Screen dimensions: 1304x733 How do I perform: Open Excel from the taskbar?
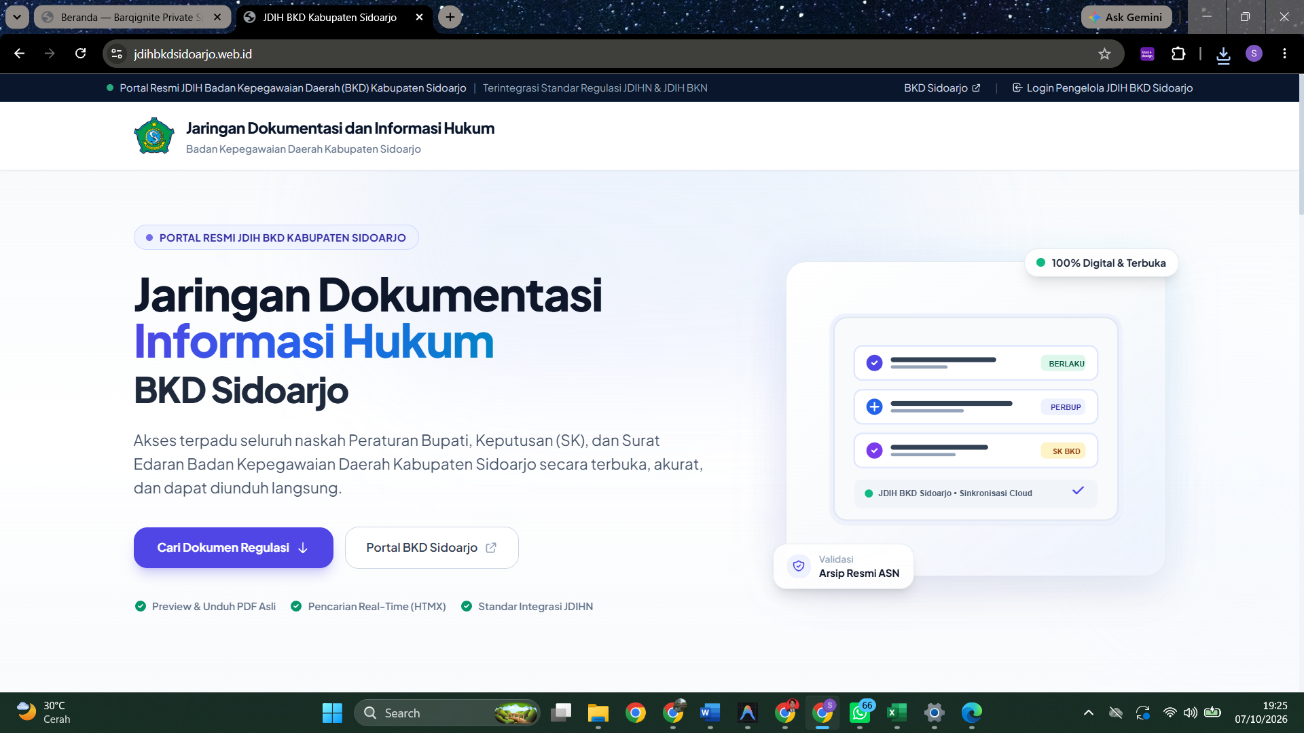click(x=896, y=713)
